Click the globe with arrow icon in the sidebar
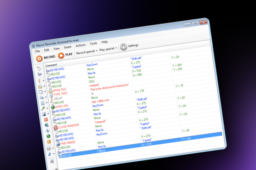Screen dimensions: 256x170 (47, 125)
